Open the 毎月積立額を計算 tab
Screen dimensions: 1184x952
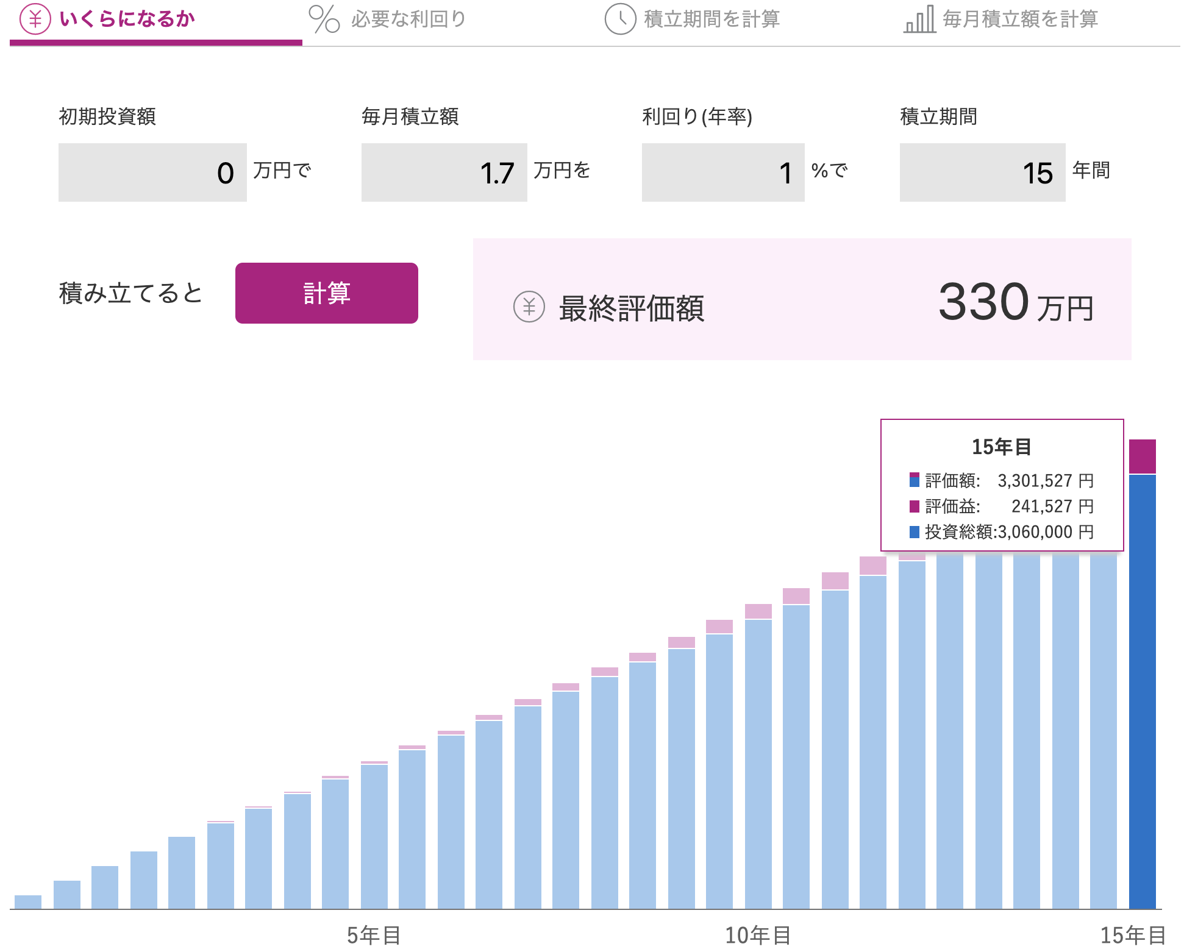[1001, 20]
